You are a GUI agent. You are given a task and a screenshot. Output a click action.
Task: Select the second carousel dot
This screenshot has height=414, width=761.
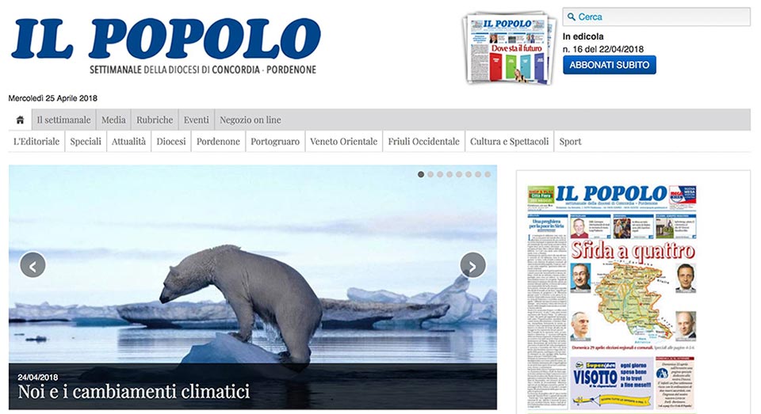tap(430, 174)
